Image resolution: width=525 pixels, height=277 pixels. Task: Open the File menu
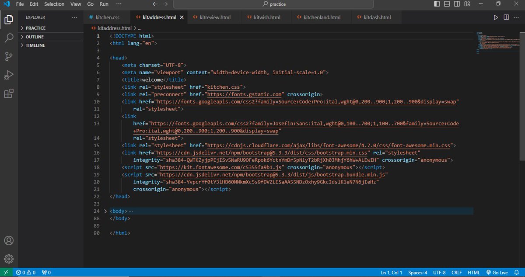[20, 4]
